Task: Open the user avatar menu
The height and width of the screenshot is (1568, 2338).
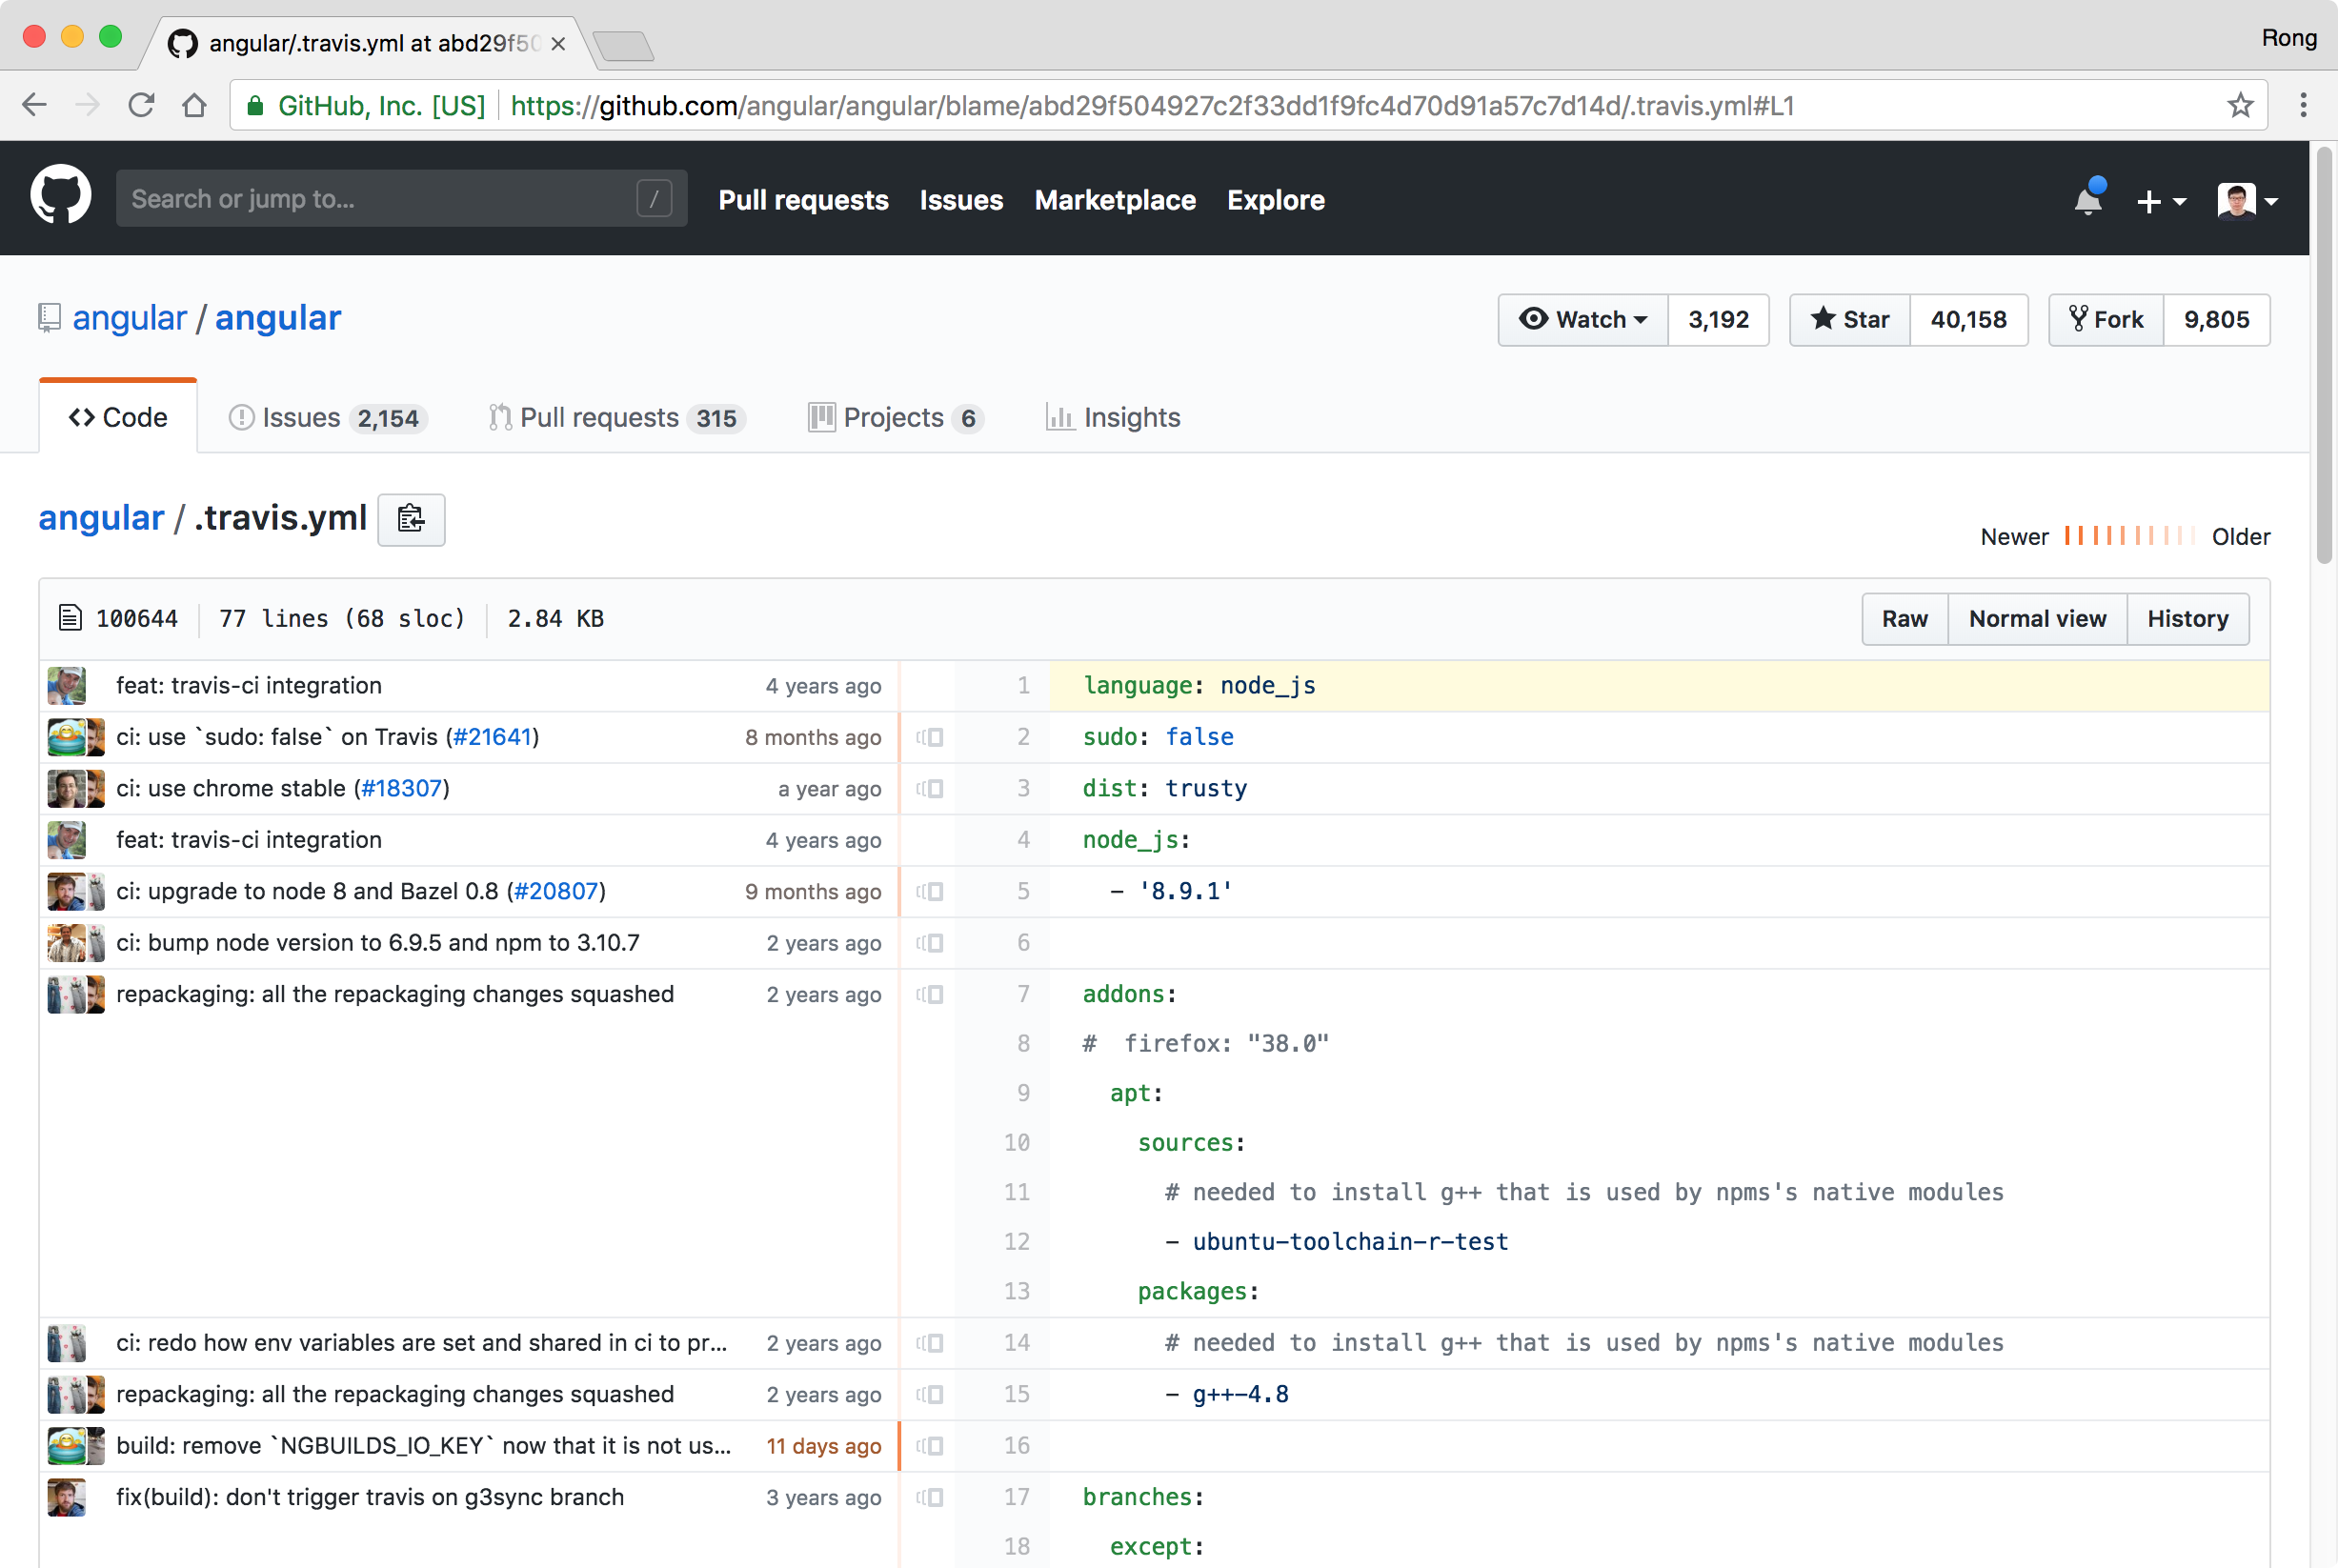Action: 2247,201
